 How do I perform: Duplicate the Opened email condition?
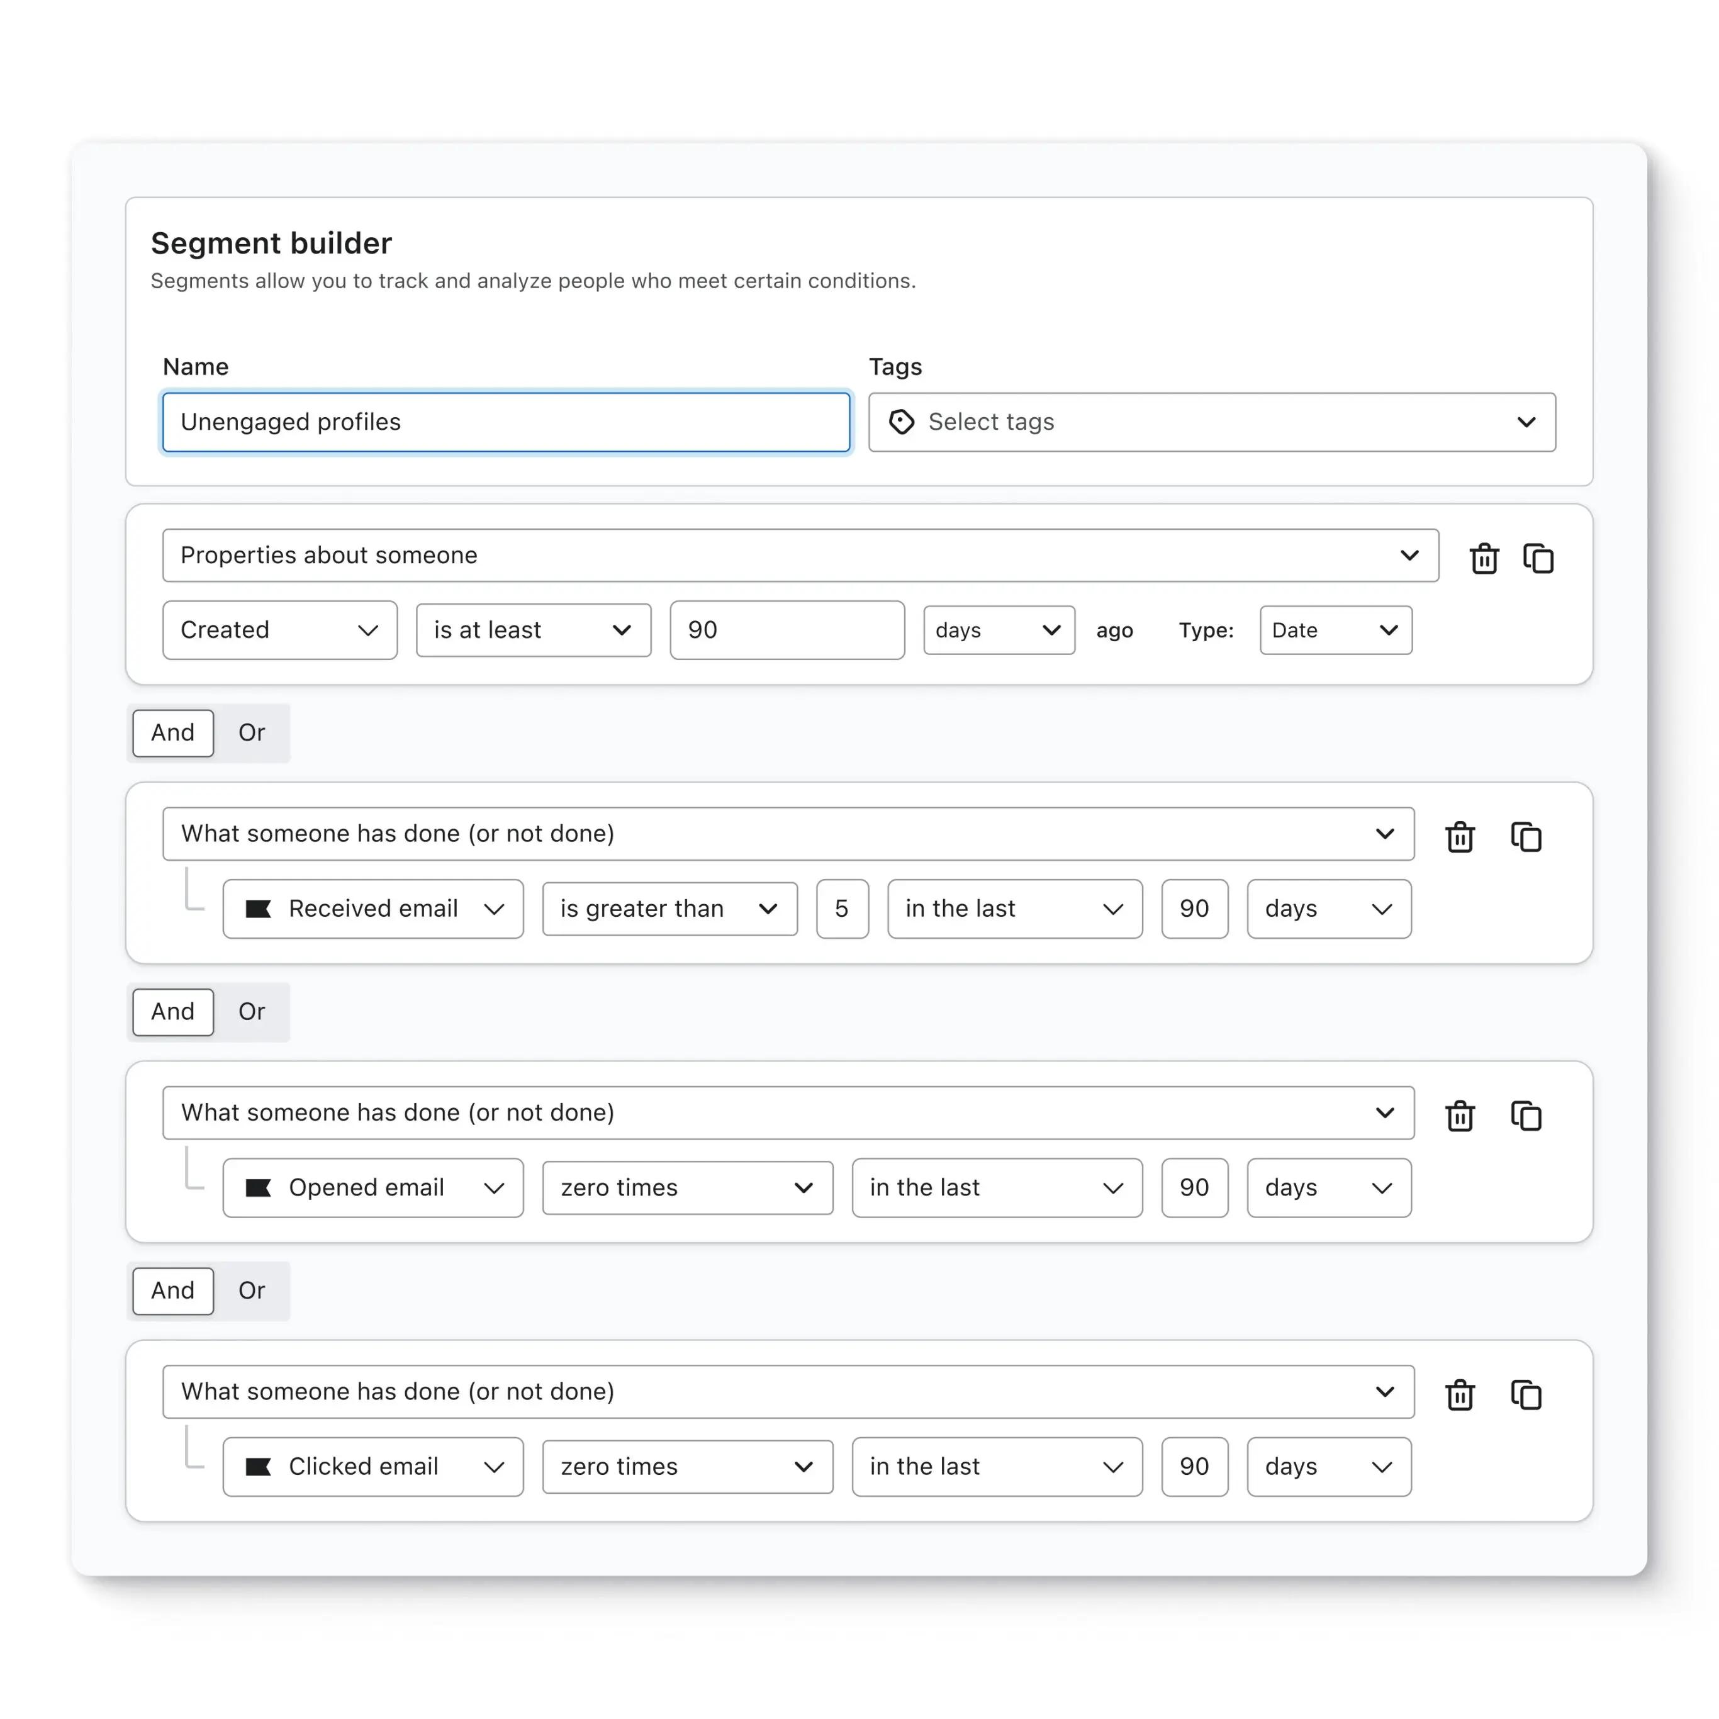point(1526,1116)
